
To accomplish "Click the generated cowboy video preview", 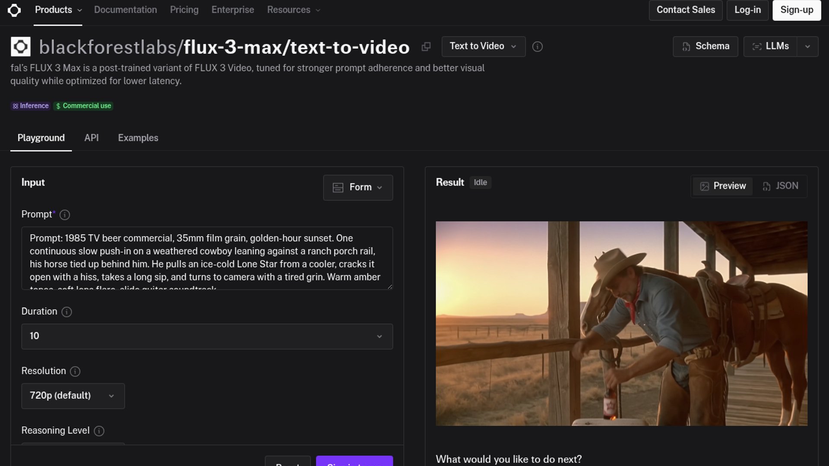I will click(621, 324).
